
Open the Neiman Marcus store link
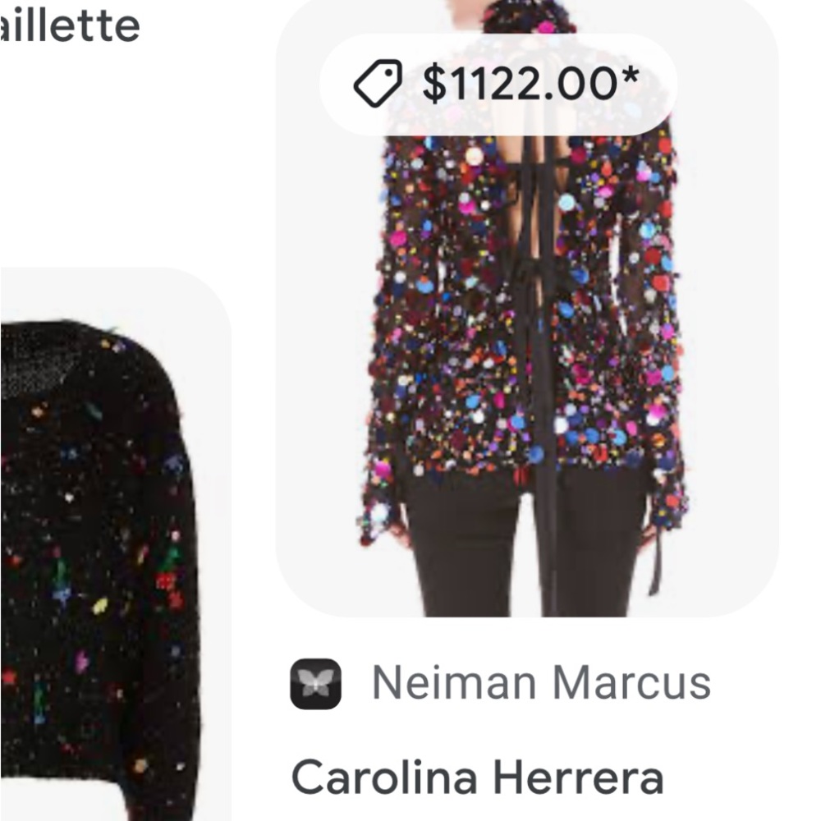point(540,683)
